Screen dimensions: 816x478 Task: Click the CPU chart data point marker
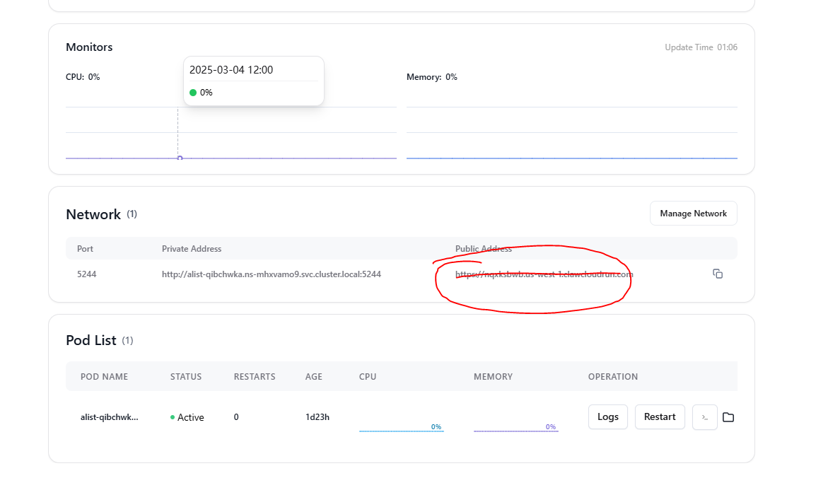click(180, 158)
